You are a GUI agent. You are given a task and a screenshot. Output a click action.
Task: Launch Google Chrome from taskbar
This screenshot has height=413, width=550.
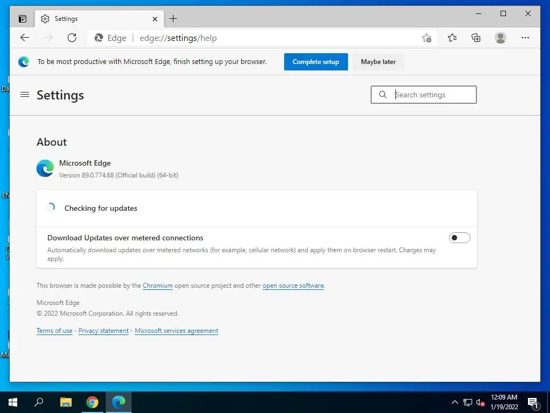[x=92, y=402]
